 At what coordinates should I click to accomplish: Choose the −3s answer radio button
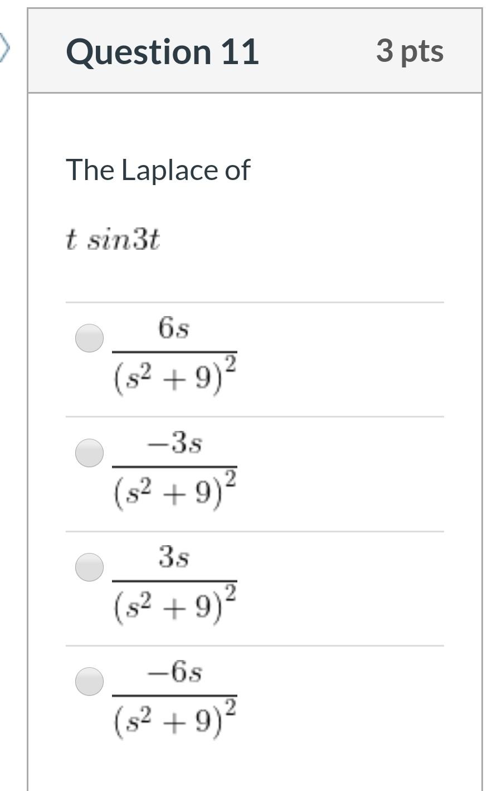(89, 452)
